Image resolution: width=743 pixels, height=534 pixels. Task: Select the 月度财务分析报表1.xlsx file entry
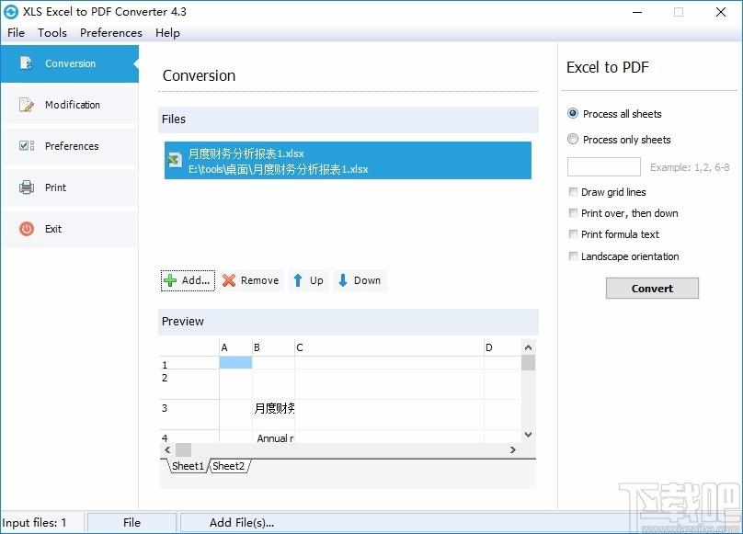(x=348, y=160)
